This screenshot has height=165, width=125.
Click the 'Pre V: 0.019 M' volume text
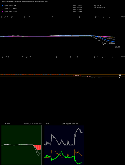99,7
